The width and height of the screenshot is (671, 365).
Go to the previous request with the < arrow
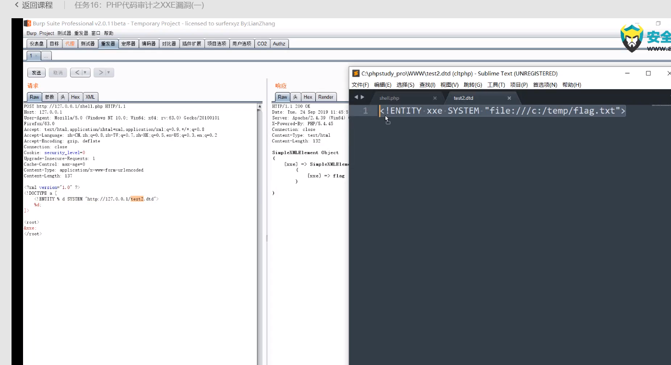77,73
